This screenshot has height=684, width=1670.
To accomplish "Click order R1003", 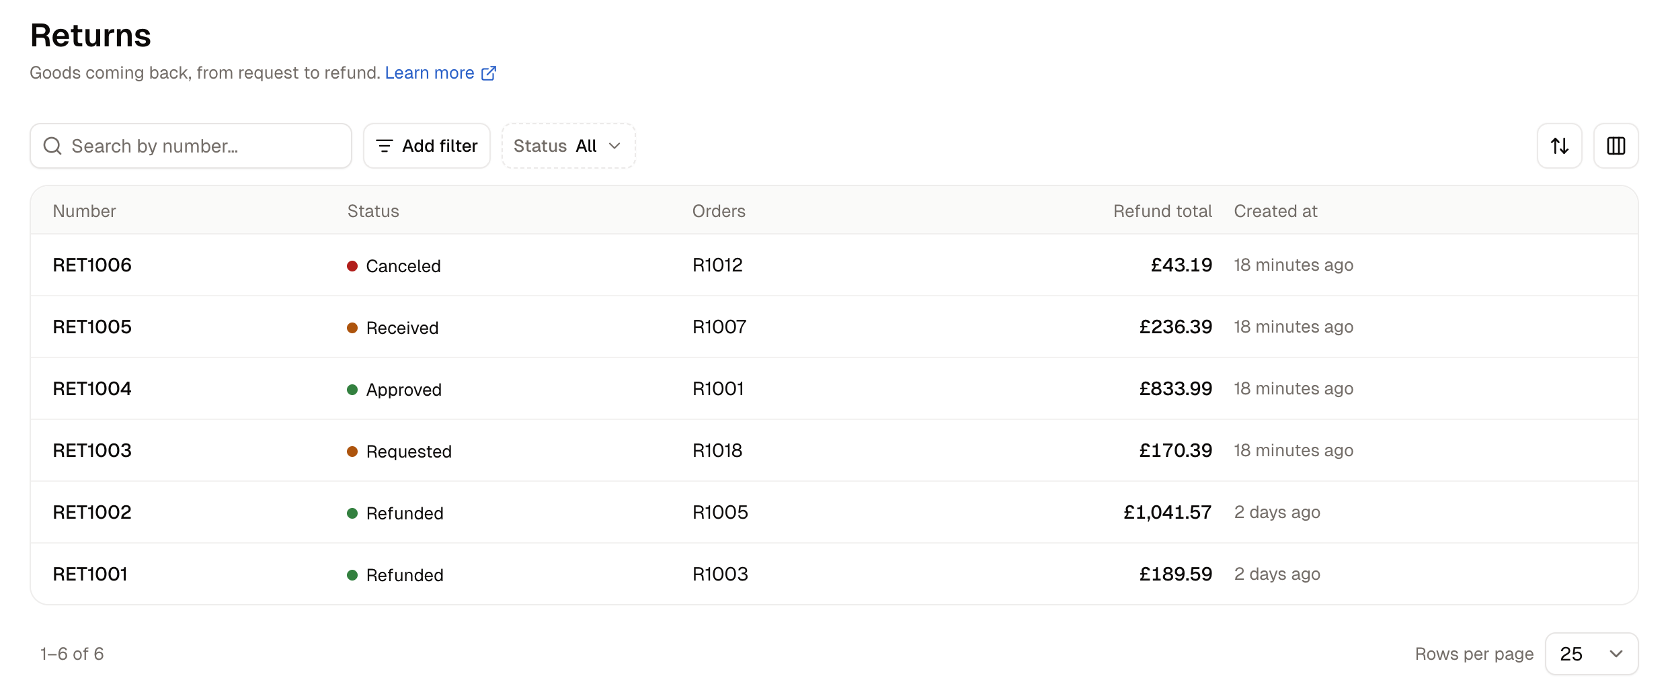I will coord(720,574).
